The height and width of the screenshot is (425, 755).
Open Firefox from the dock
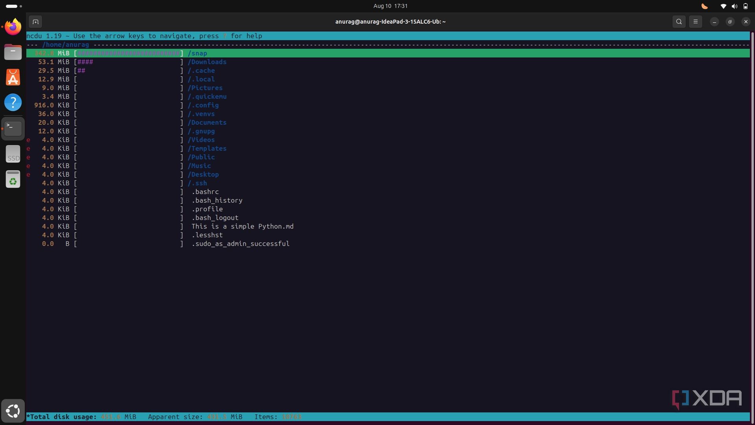[x=13, y=27]
